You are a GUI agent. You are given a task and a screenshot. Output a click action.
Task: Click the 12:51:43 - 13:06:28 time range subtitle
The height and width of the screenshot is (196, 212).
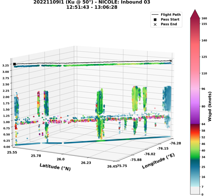[92, 7]
